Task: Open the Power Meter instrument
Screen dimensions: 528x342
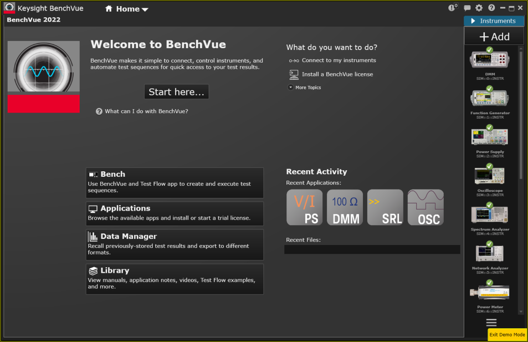Action: 490,297
